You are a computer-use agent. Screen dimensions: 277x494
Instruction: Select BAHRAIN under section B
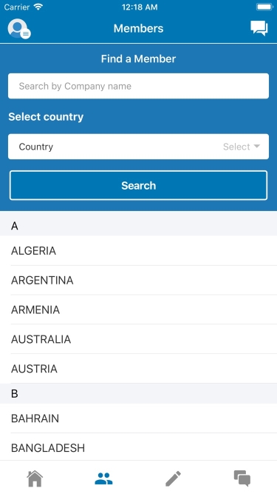(x=139, y=418)
